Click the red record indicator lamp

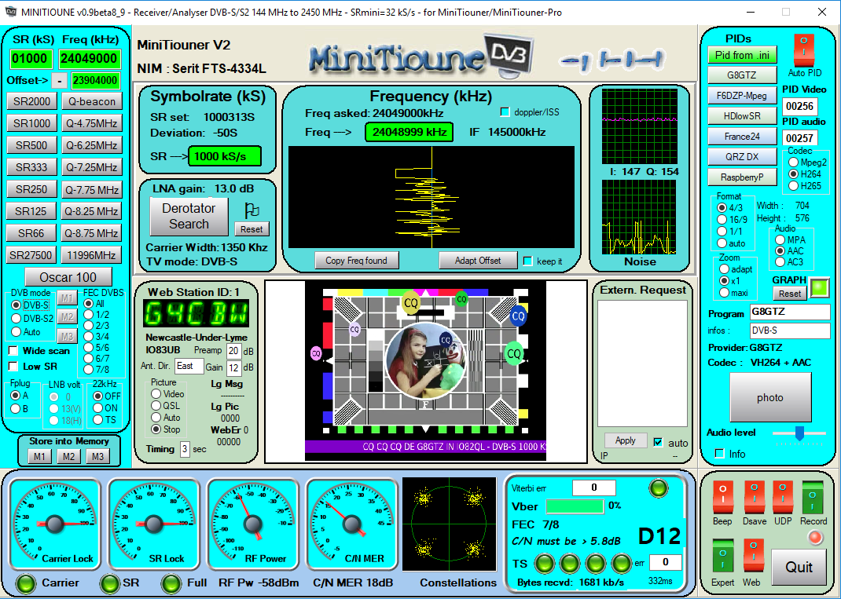pos(815,538)
